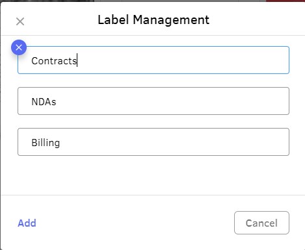Image resolution: width=305 pixels, height=250 pixels.
Task: Remove the Contracts label with blue X
Action: coord(19,47)
